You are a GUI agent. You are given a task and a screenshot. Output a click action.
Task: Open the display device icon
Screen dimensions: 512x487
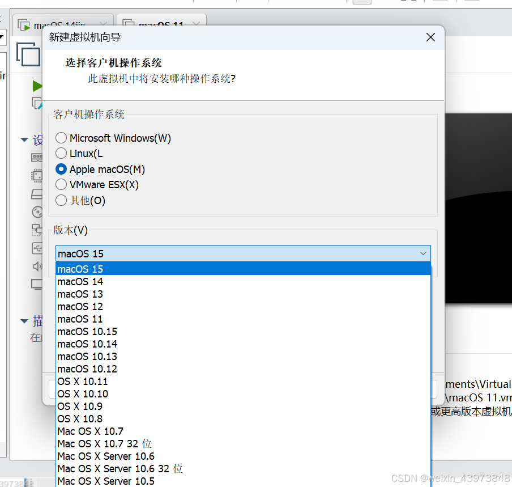(37, 285)
